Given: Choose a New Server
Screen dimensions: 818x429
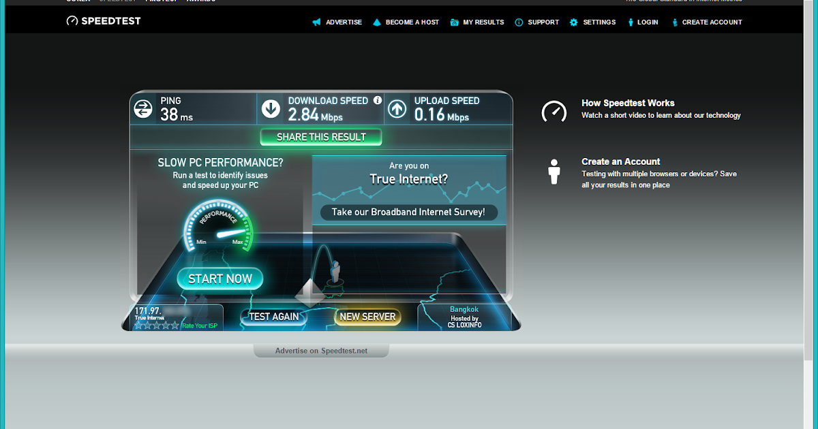Looking at the screenshot, I should [x=367, y=317].
